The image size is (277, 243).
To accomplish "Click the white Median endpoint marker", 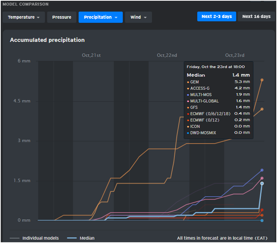I will point(262,184).
